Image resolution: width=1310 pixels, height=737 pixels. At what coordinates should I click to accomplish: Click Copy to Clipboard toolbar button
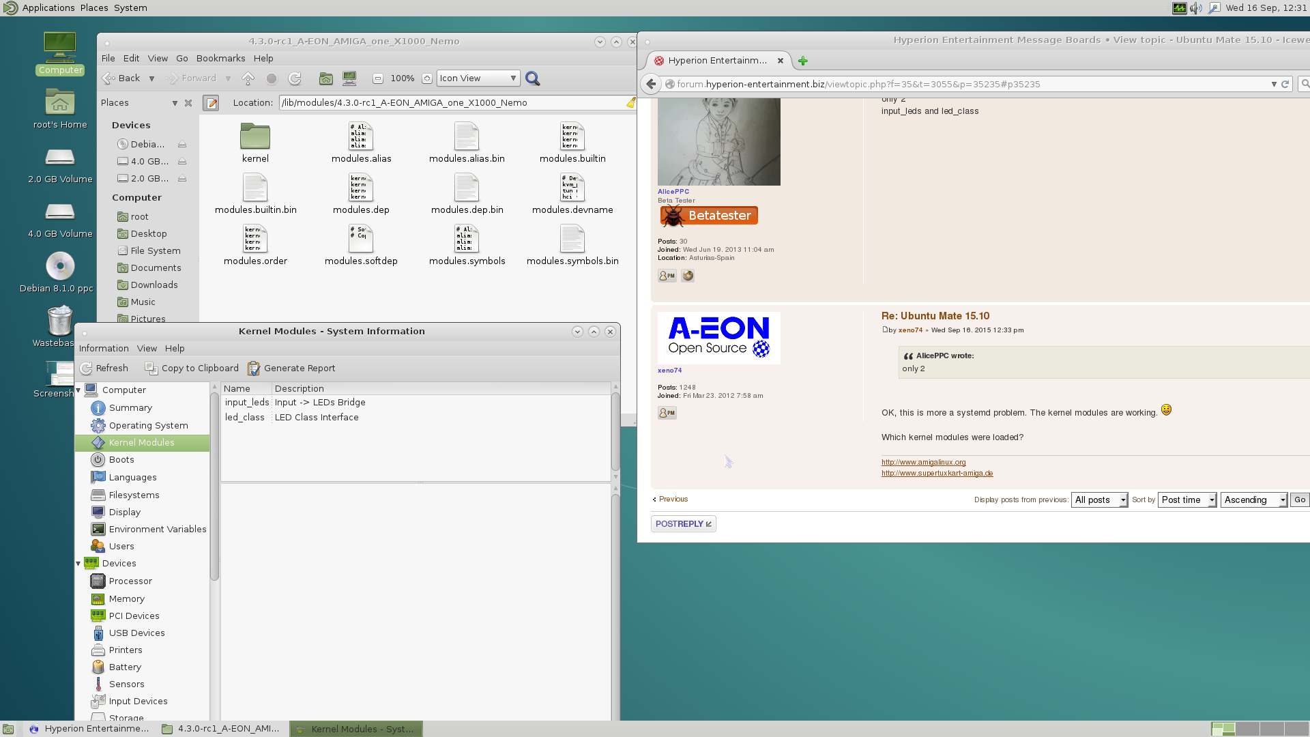coord(192,369)
